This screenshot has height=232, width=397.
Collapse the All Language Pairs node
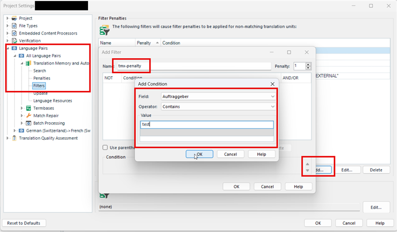point(15,56)
